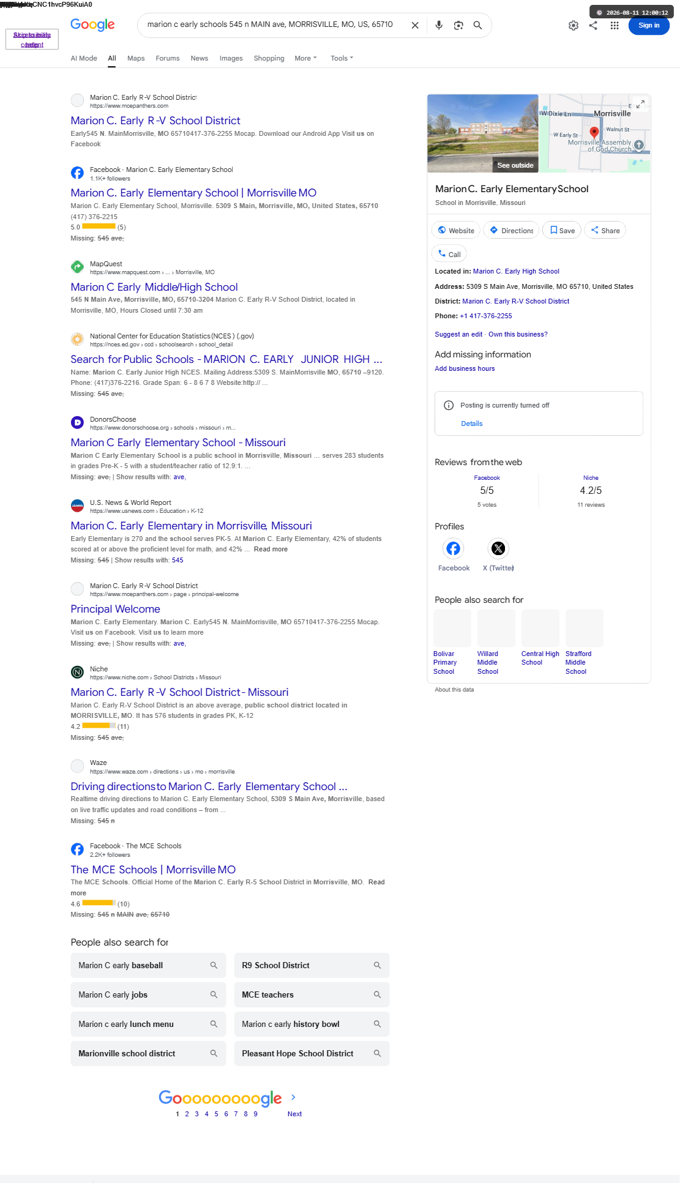
Task: Clear the search box with X icon
Action: (x=415, y=25)
